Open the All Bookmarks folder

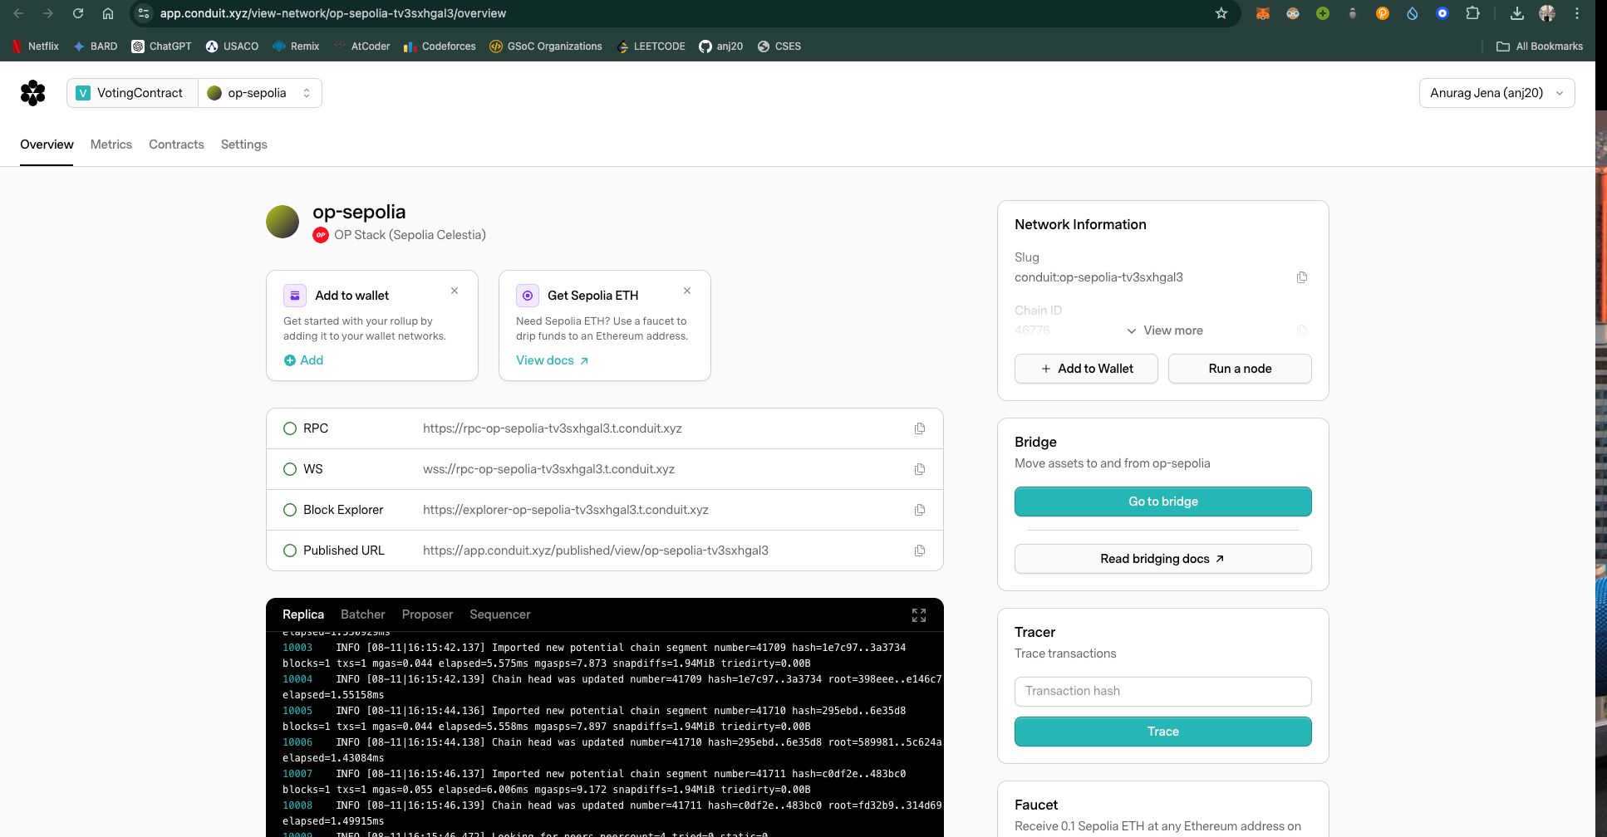point(1540,46)
